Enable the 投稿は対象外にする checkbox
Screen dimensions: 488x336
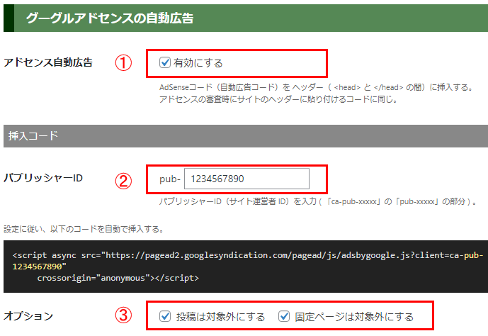coord(165,316)
